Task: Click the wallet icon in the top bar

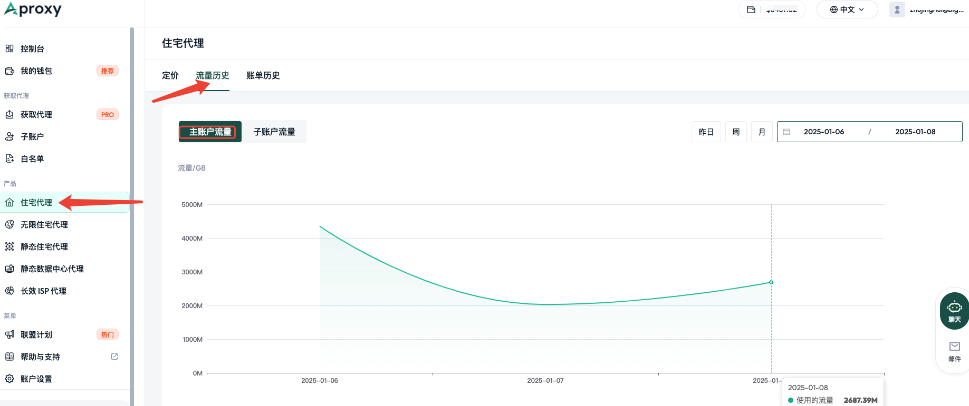Action: tap(751, 9)
